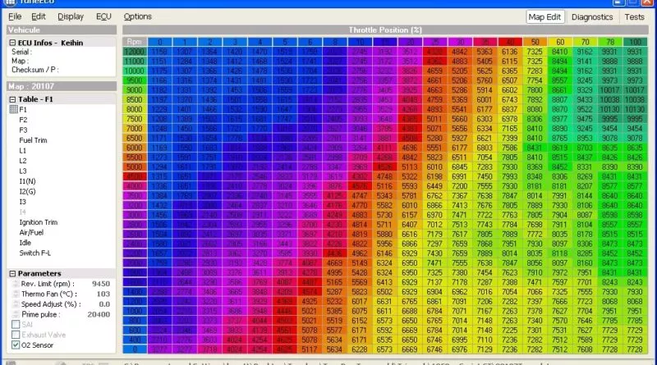Click the Prime pulse spinner arrows
This screenshot has height=365, width=657.
13,314
